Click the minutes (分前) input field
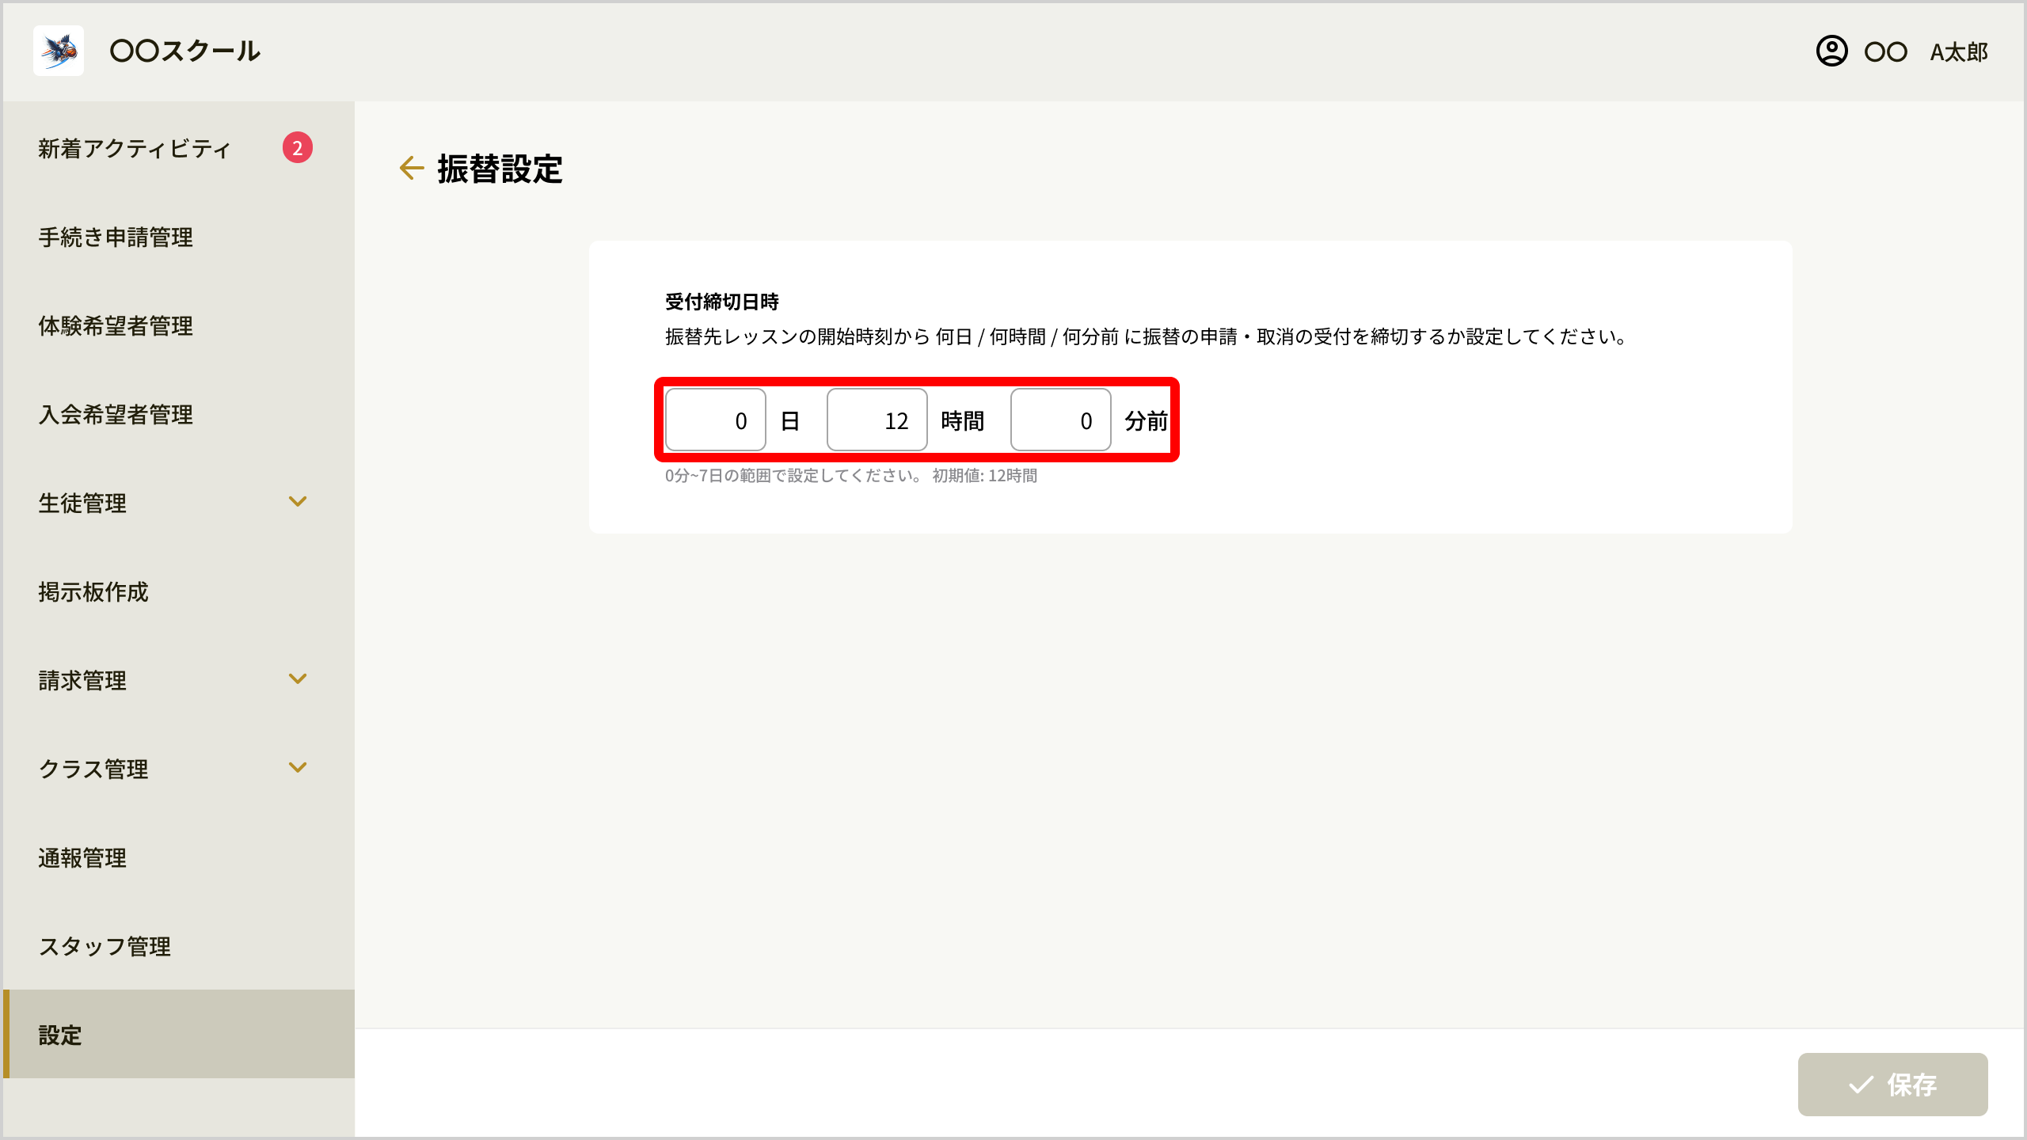 click(x=1061, y=420)
